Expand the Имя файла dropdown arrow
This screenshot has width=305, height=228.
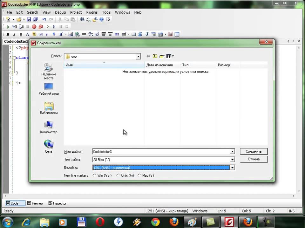(x=232, y=151)
